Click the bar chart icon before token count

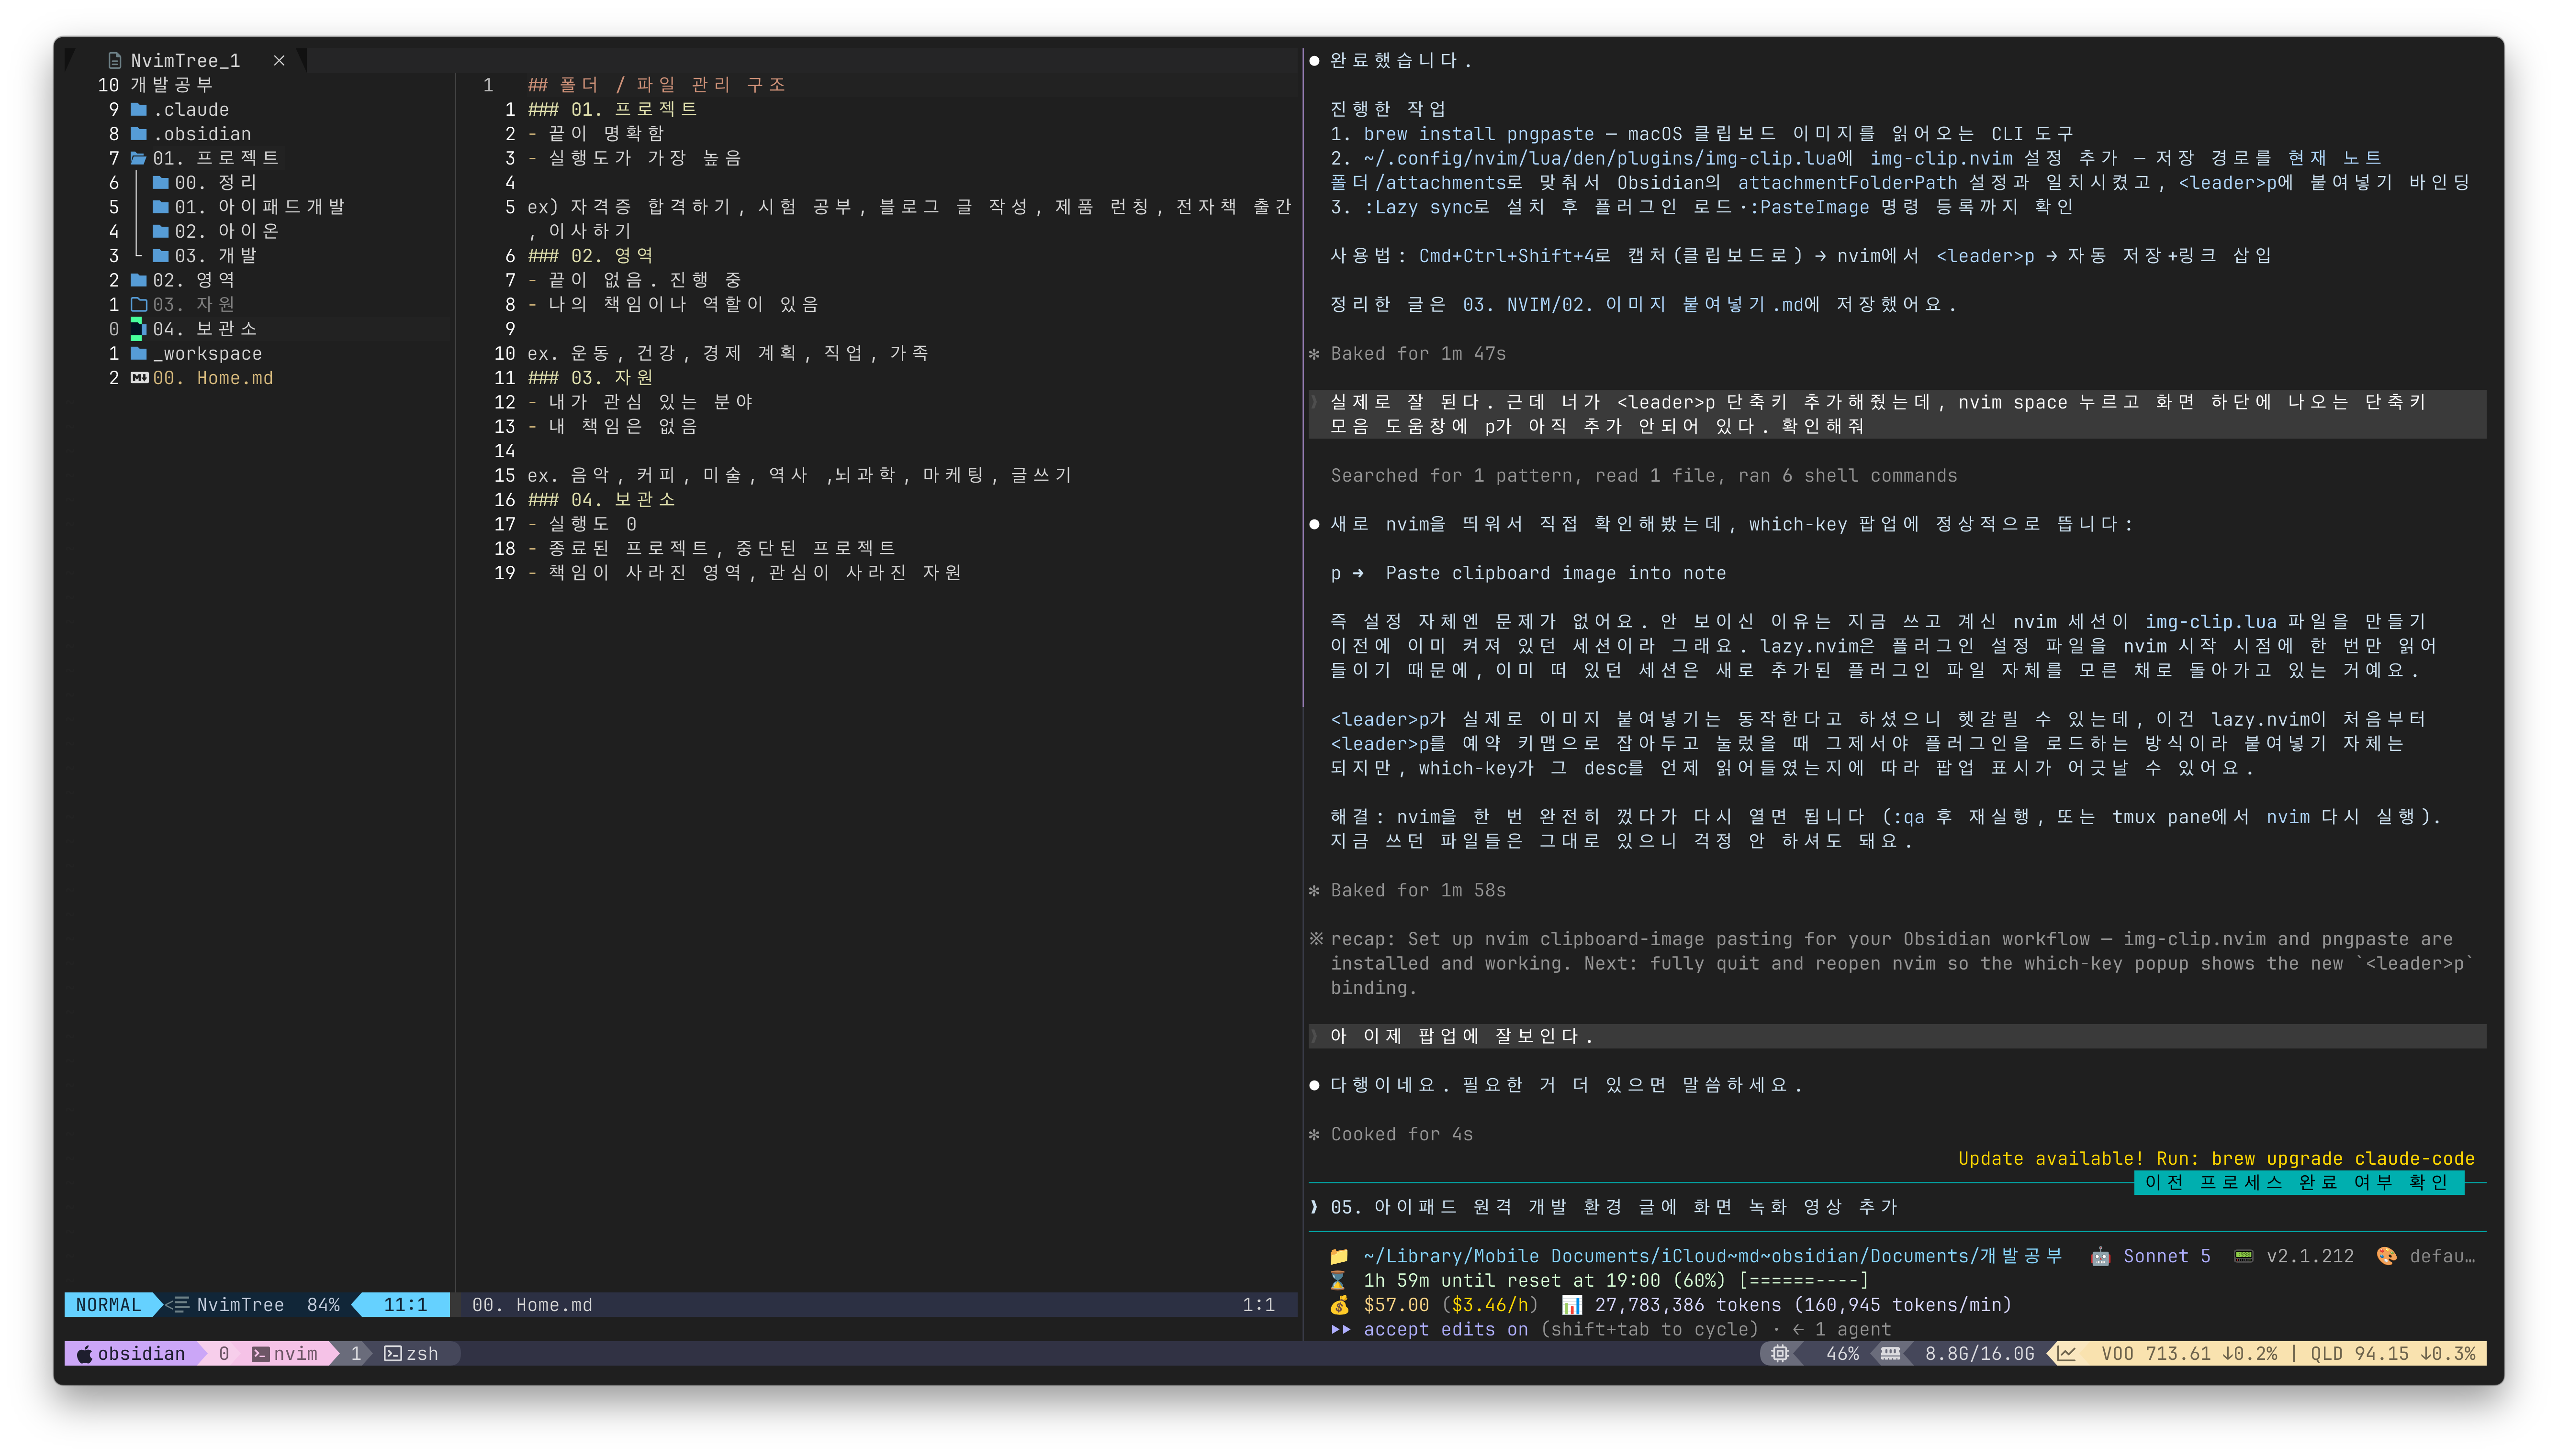tap(1571, 1305)
